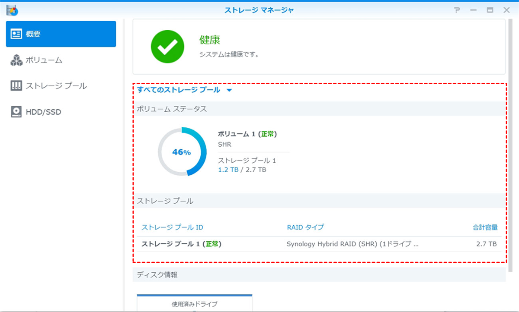Image resolution: width=519 pixels, height=312 pixels.
Task: Click the 使用済みドライブ card
Action: click(x=195, y=303)
